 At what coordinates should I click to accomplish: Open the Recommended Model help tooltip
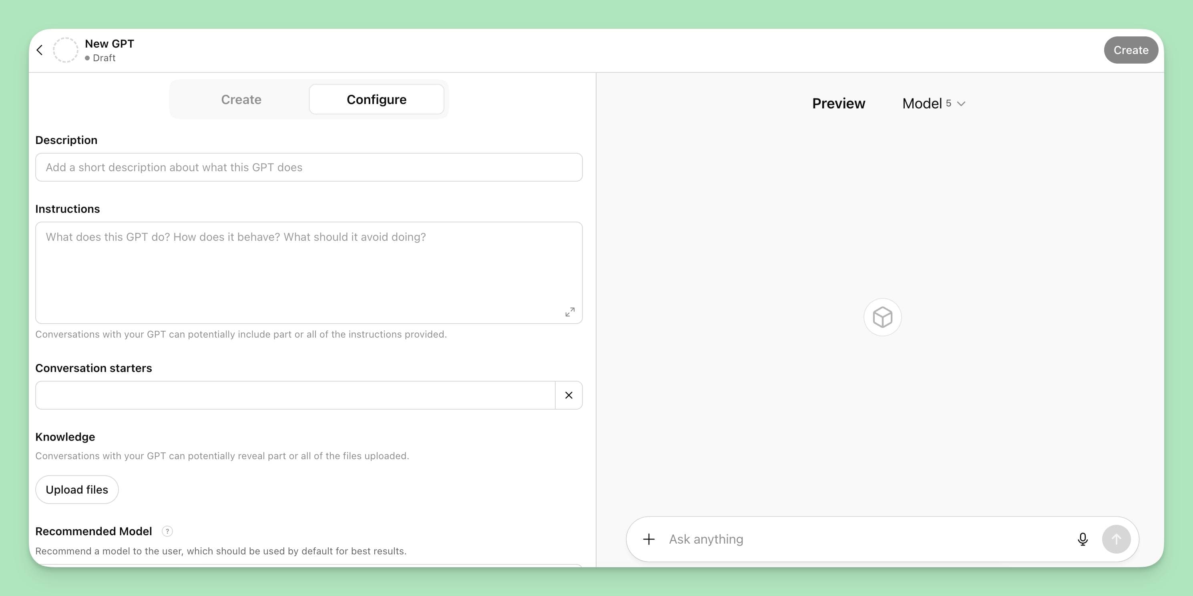tap(167, 531)
